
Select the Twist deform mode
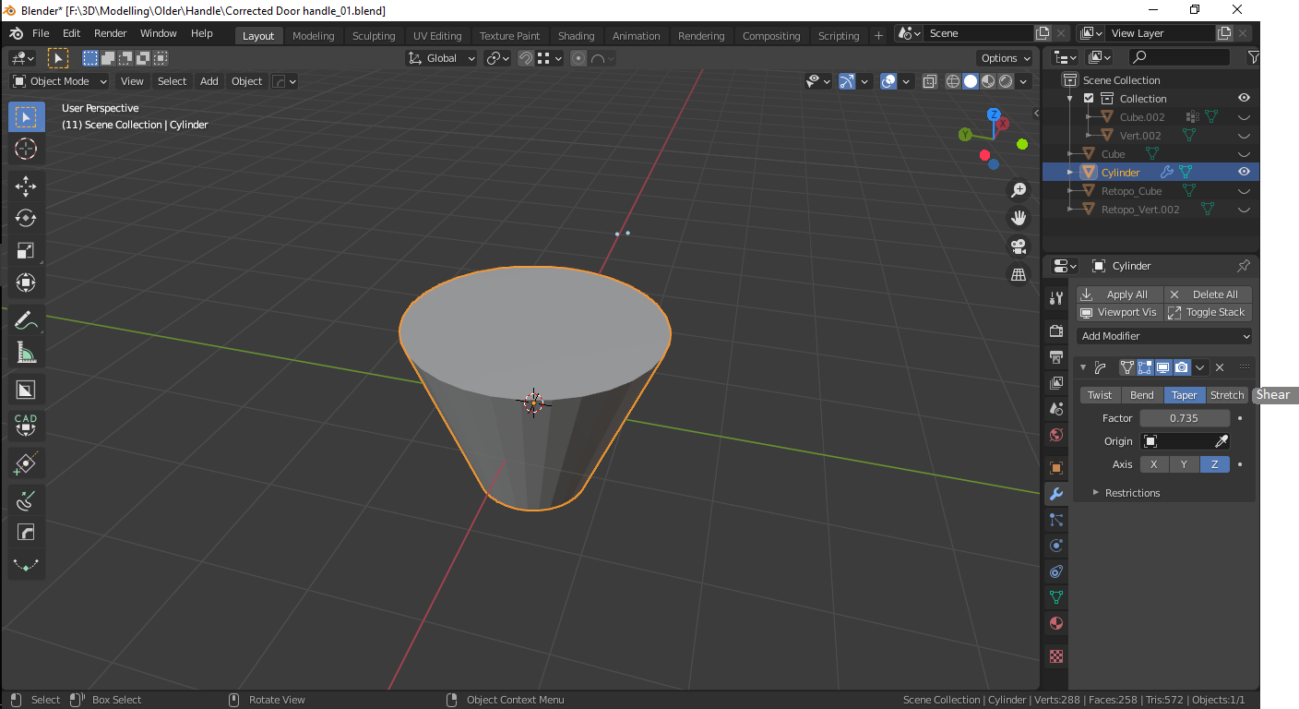pos(1100,395)
